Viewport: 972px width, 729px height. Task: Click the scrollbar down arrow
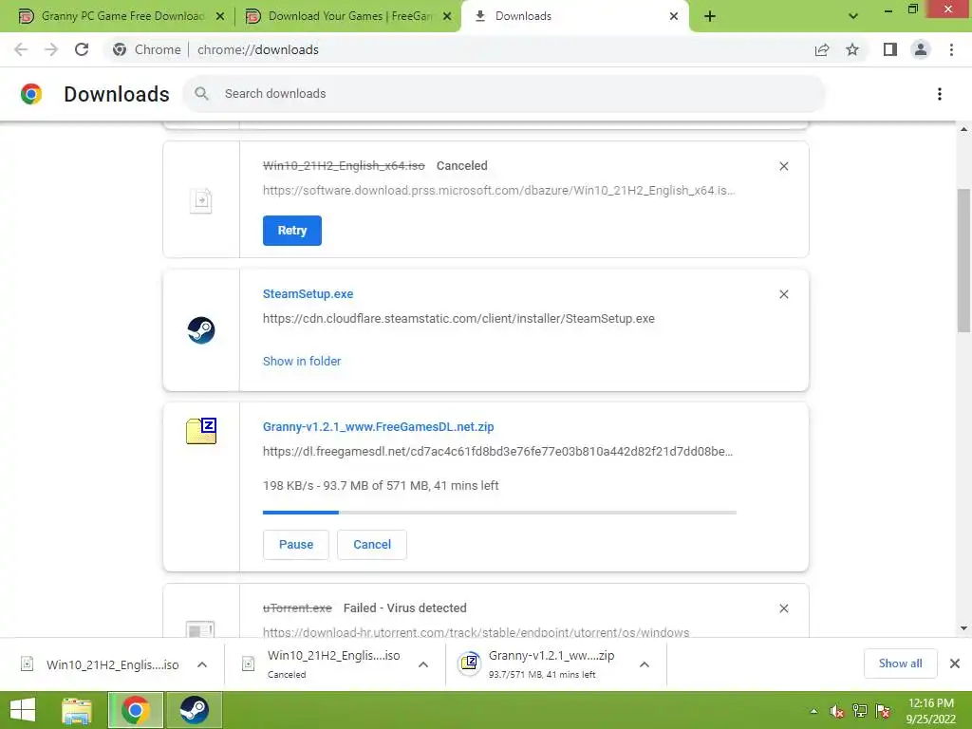point(963,628)
